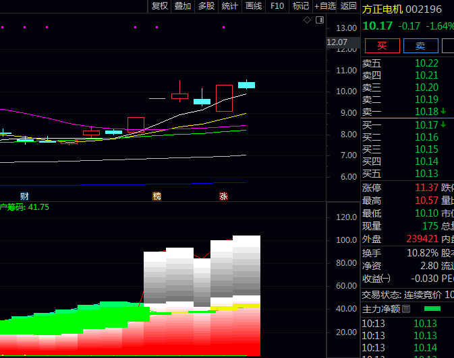This screenshot has width=454, height=358.
Task: Select the 买一 price 10.17
Action: [426, 125]
